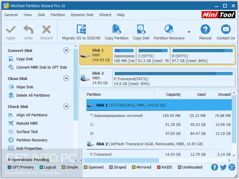The image size is (239, 179).
Task: Select the D:(NTFS) partition block
Action: click(203, 55)
